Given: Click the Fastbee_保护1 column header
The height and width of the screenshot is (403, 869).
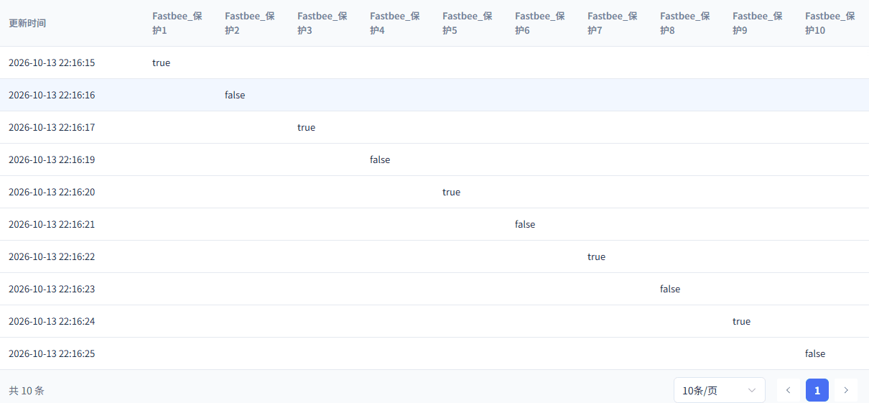Looking at the screenshot, I should (177, 23).
